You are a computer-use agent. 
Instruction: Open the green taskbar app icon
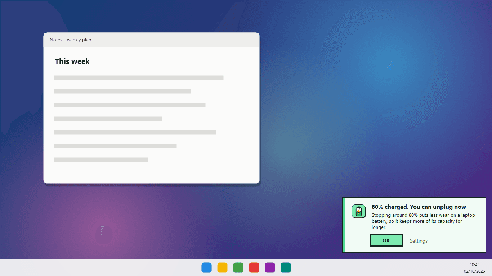tap(238, 268)
